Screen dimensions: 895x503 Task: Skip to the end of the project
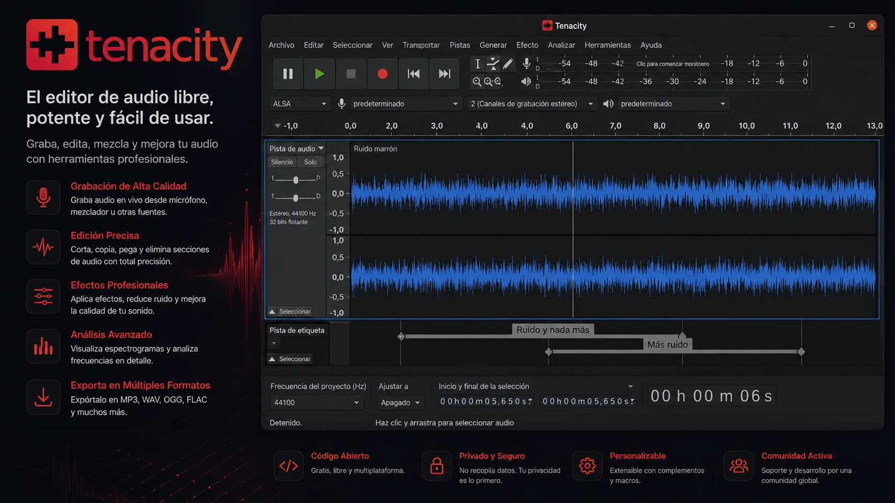pyautogui.click(x=444, y=74)
